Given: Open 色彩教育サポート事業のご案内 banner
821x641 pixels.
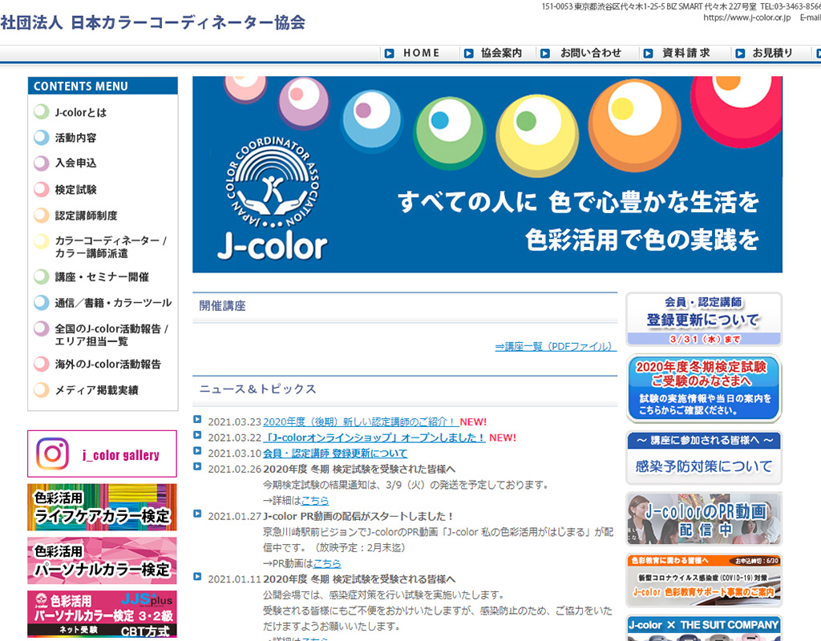Looking at the screenshot, I should point(704,580).
